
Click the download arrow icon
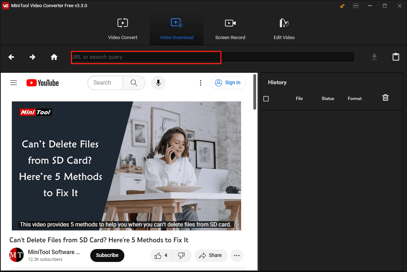[x=374, y=57]
